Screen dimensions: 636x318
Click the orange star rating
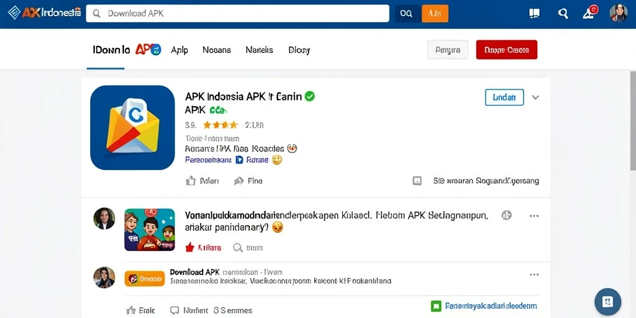point(220,125)
